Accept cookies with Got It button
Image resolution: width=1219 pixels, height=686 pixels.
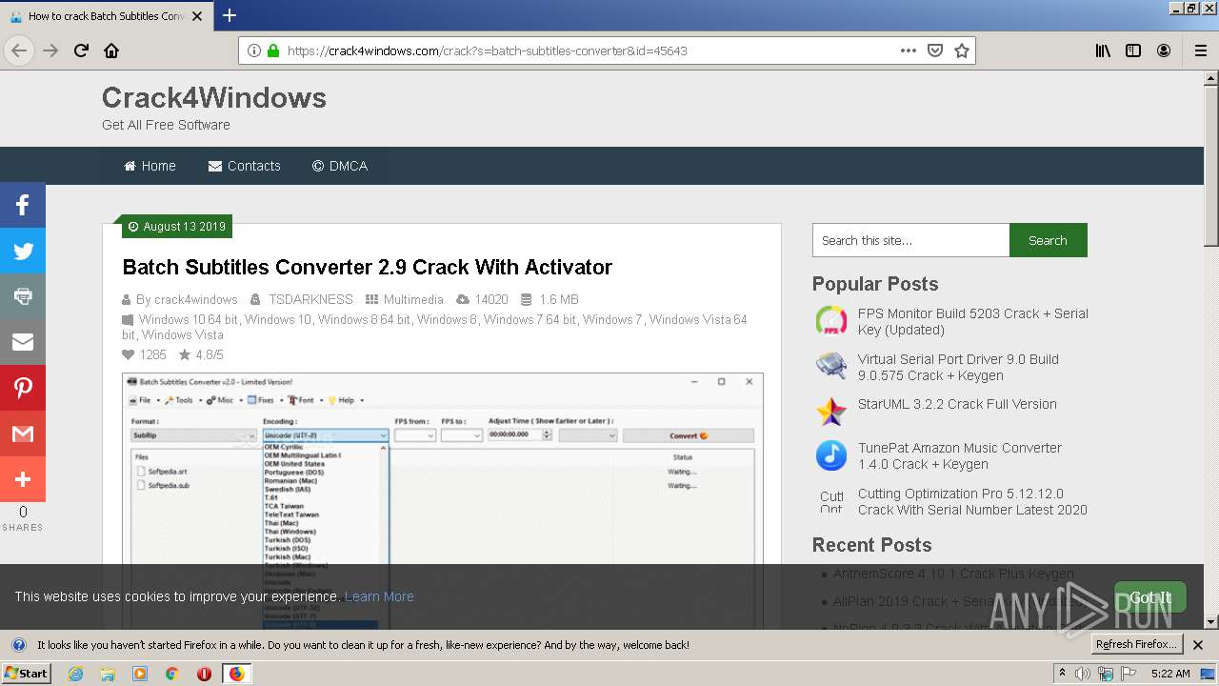point(1150,597)
